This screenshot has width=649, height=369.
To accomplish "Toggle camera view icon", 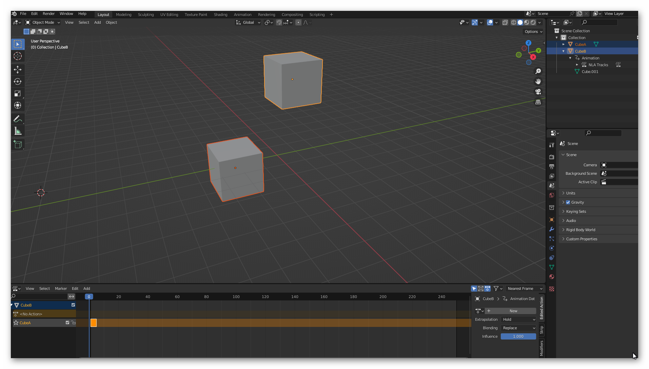I will [538, 92].
